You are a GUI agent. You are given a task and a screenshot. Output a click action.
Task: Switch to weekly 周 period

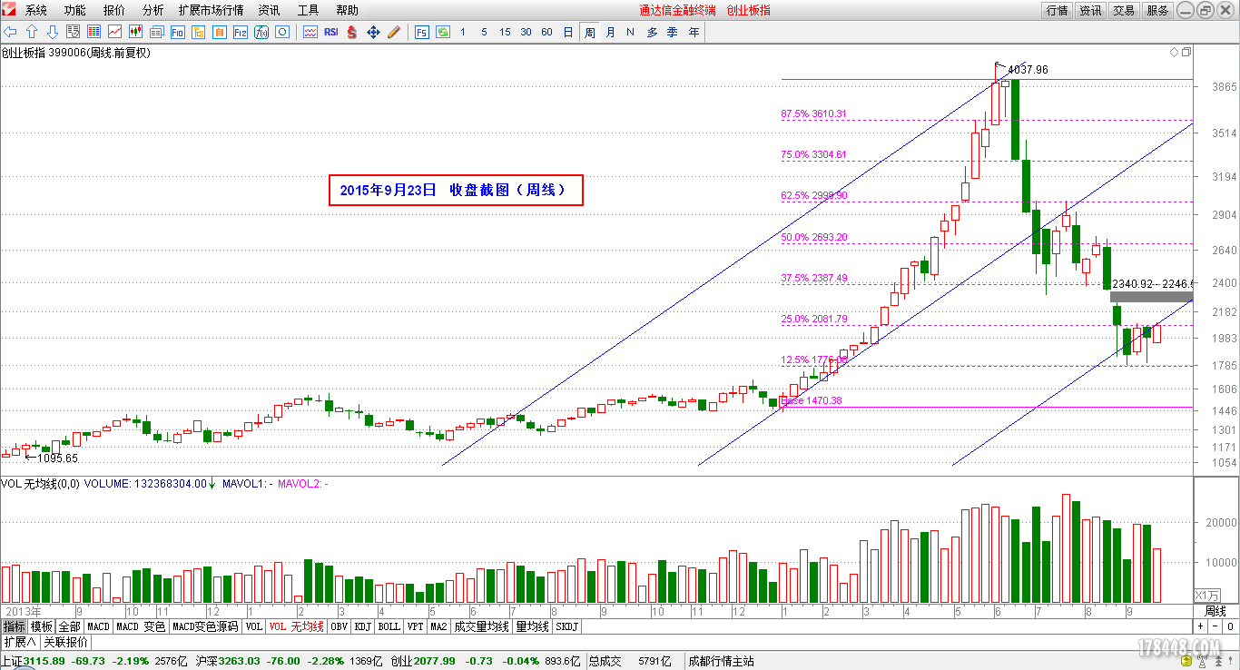click(590, 32)
